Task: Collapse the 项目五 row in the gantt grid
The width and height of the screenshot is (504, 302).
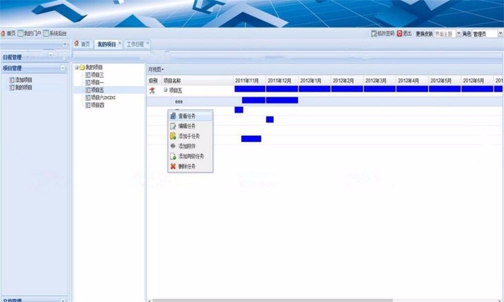Action: point(165,90)
